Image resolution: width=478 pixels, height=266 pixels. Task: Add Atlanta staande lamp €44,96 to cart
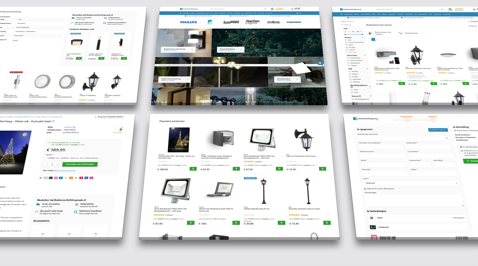pos(281,223)
